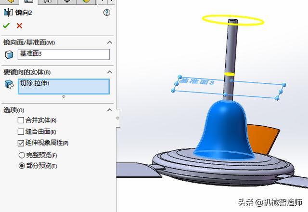Enable the 缝合曲面(K) checkbox
The width and height of the screenshot is (308, 212).
pos(21,132)
